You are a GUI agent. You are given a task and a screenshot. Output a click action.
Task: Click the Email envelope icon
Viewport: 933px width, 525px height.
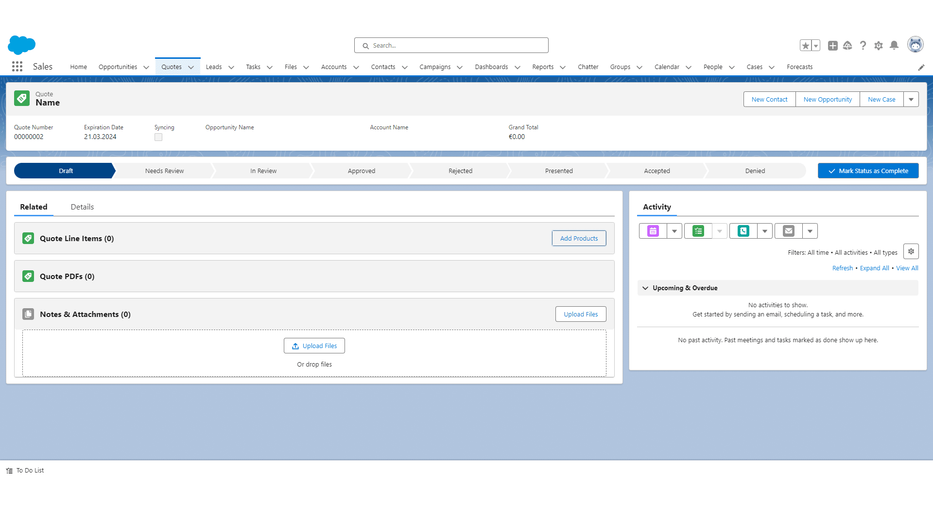pyautogui.click(x=789, y=231)
